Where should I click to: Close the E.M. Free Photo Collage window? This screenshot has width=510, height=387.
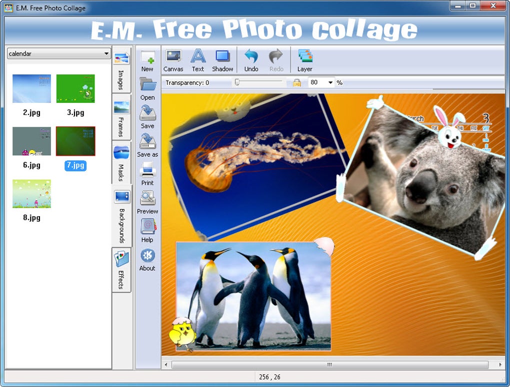coord(493,6)
